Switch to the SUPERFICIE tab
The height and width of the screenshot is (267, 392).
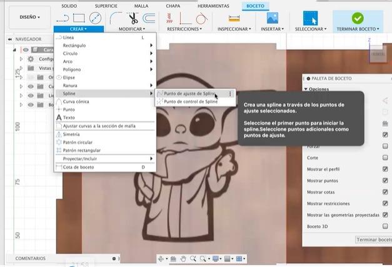click(x=106, y=6)
